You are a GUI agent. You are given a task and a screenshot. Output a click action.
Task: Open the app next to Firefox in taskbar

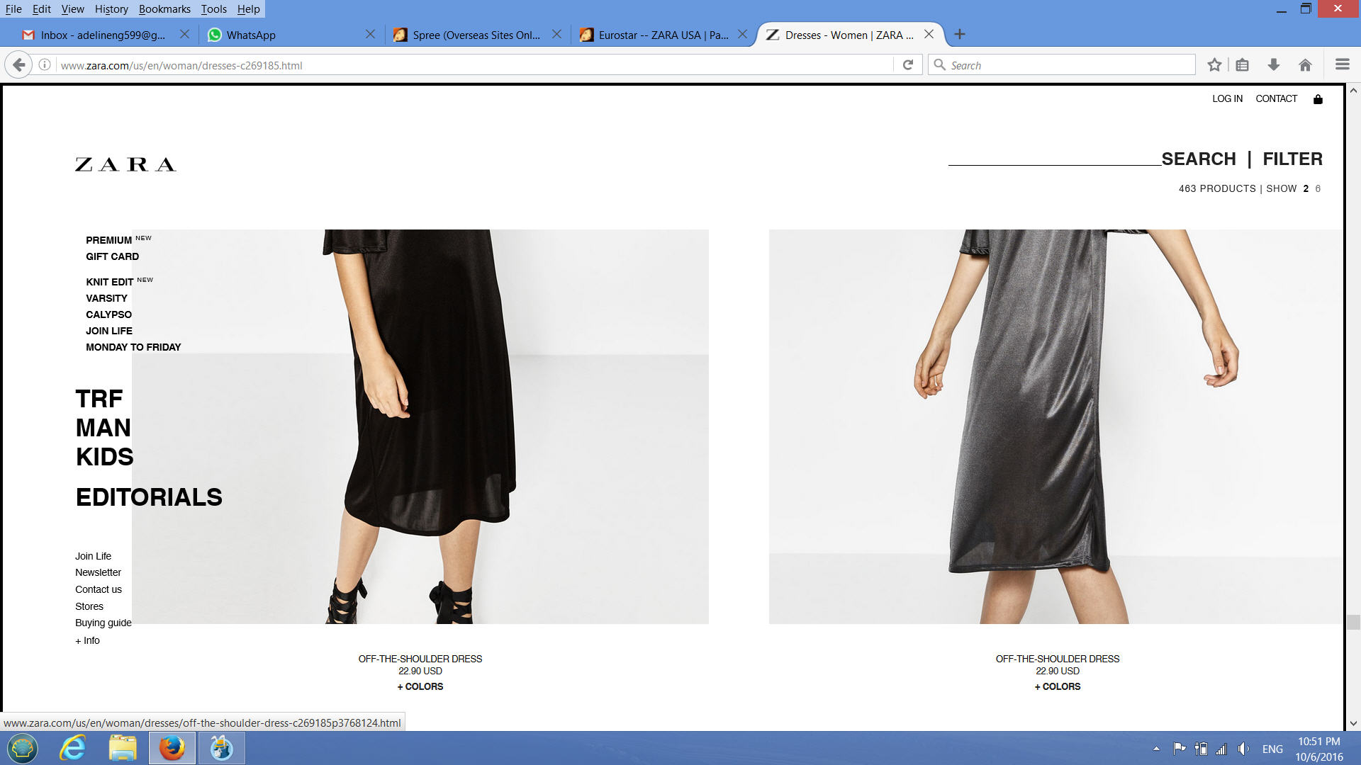point(221,748)
